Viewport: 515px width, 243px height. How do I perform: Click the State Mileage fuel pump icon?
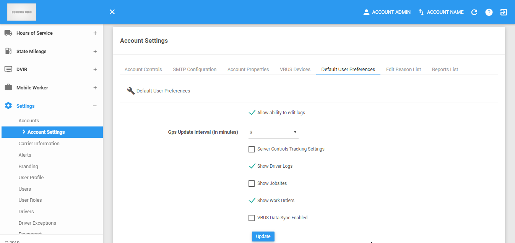8,51
